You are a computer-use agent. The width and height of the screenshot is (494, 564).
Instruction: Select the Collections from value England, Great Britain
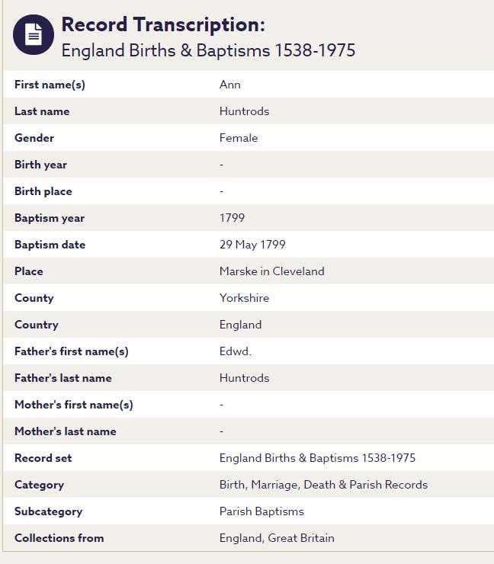277,538
